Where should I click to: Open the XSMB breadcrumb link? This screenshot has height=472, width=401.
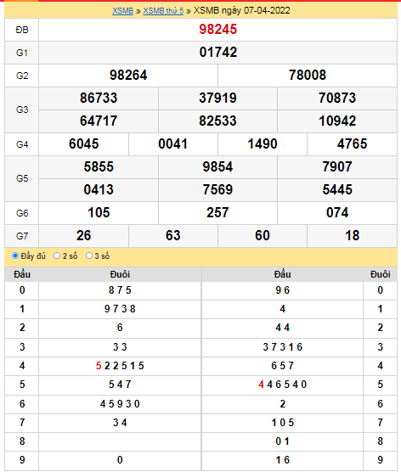[122, 11]
